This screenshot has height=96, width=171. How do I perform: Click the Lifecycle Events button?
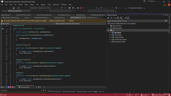coord(37,11)
